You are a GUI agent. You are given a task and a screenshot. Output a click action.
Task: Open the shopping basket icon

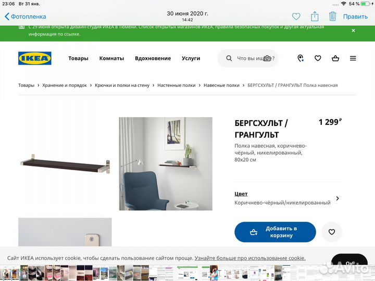click(x=335, y=58)
